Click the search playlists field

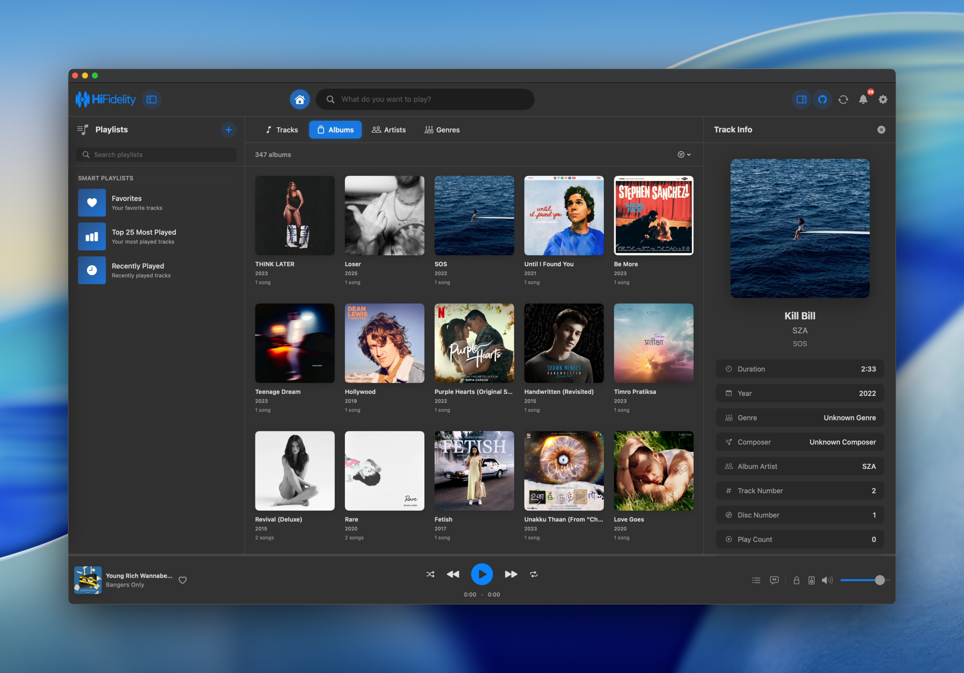(x=156, y=155)
